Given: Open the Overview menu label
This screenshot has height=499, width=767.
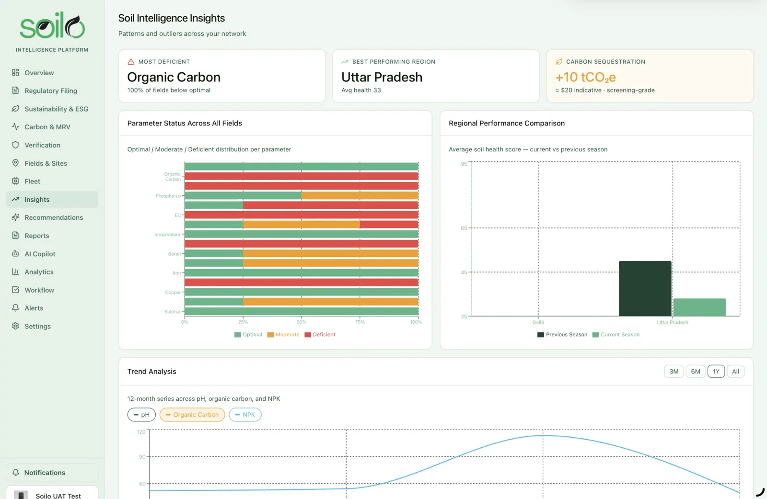Looking at the screenshot, I should pyautogui.click(x=39, y=73).
